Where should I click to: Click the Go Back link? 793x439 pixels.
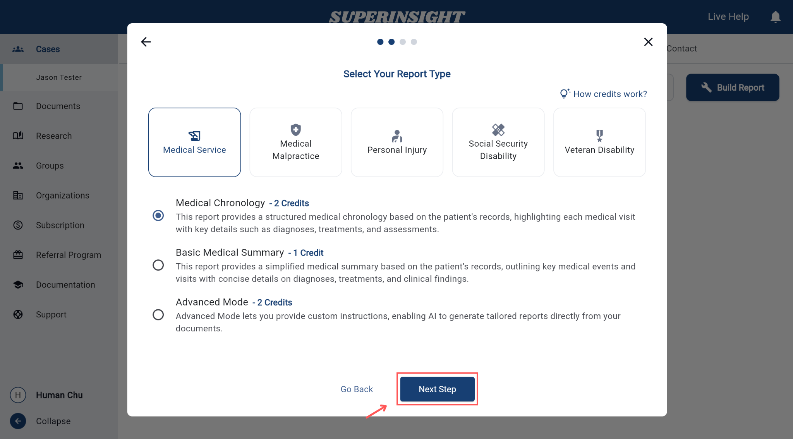[x=357, y=389]
